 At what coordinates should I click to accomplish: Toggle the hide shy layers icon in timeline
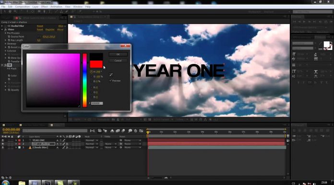pyautogui.click(x=112, y=131)
